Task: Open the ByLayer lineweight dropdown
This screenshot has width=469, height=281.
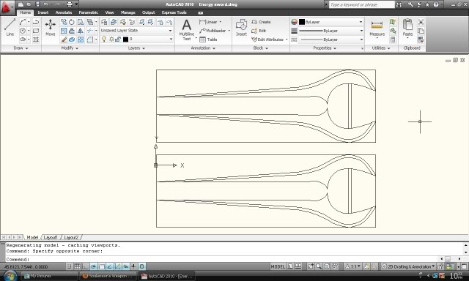Action: 330,31
